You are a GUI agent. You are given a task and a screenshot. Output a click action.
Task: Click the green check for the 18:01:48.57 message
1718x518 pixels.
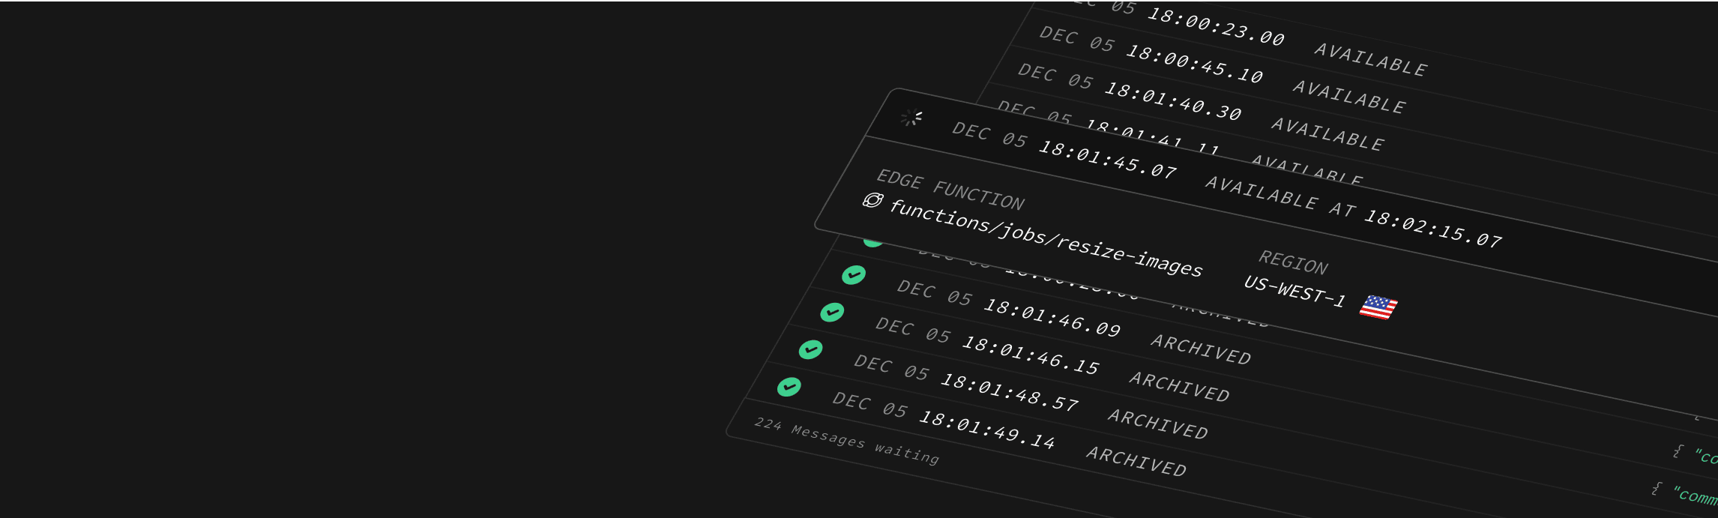810,349
